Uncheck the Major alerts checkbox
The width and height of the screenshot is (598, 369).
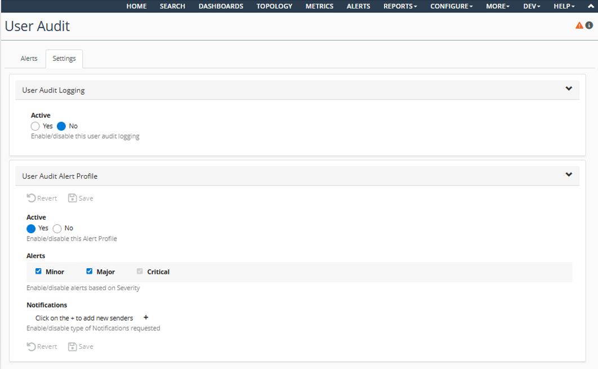89,272
